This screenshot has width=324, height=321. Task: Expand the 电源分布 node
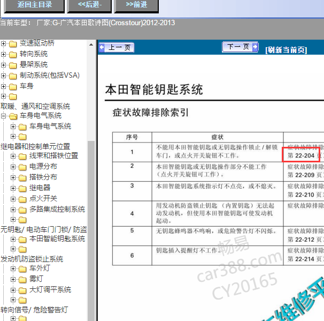[x=13, y=167]
